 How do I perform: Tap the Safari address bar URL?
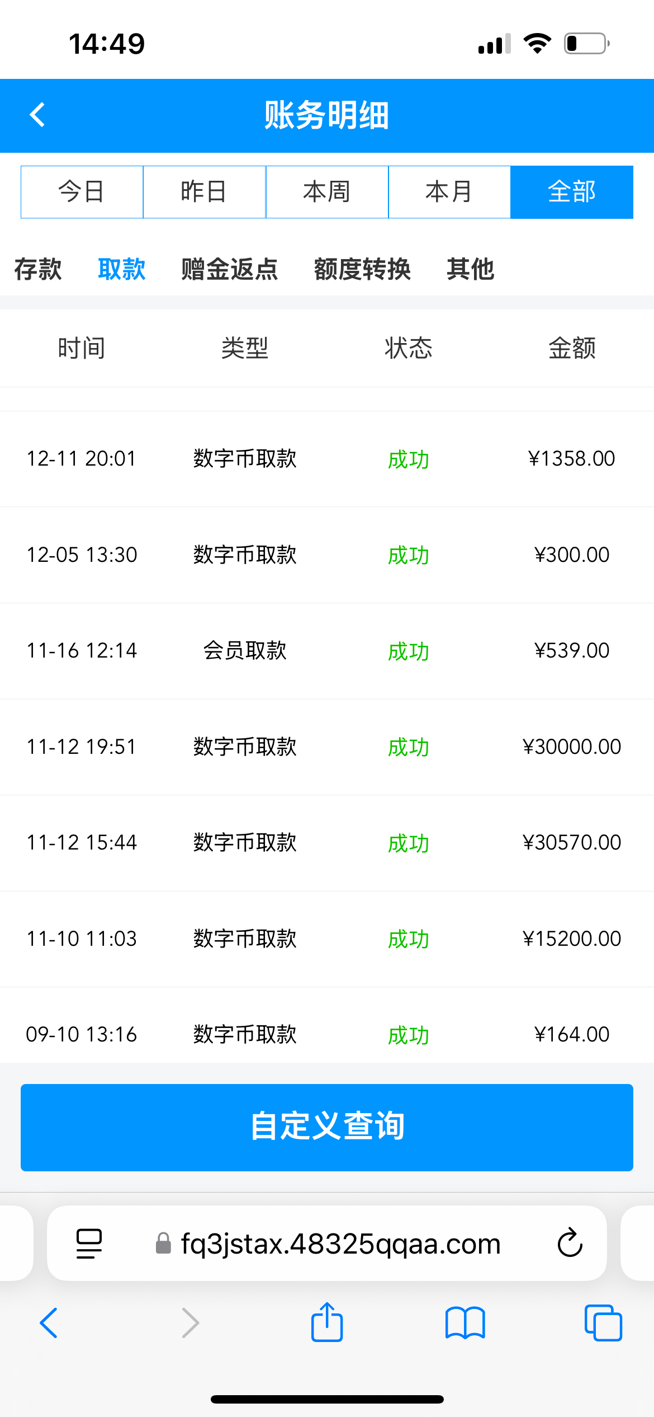tap(340, 1244)
